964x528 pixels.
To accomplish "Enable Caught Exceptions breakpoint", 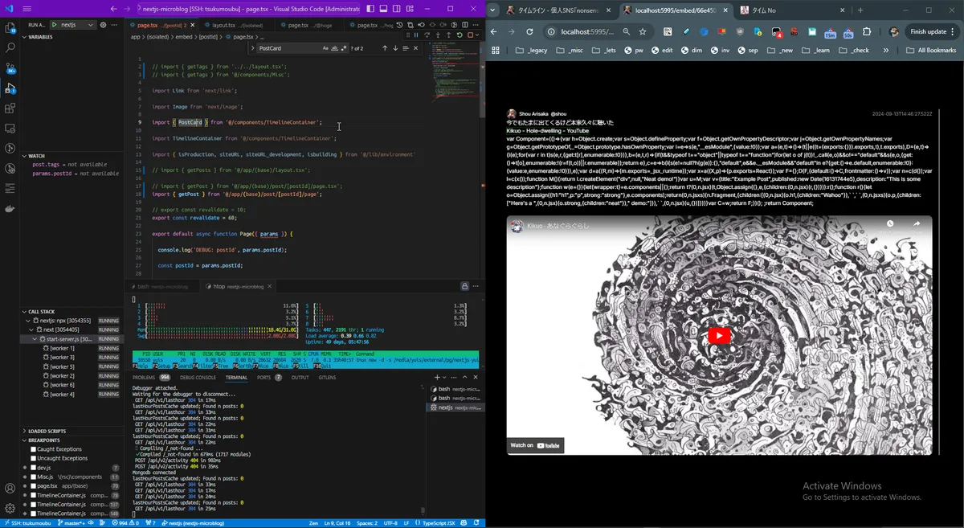I will [x=32, y=448].
